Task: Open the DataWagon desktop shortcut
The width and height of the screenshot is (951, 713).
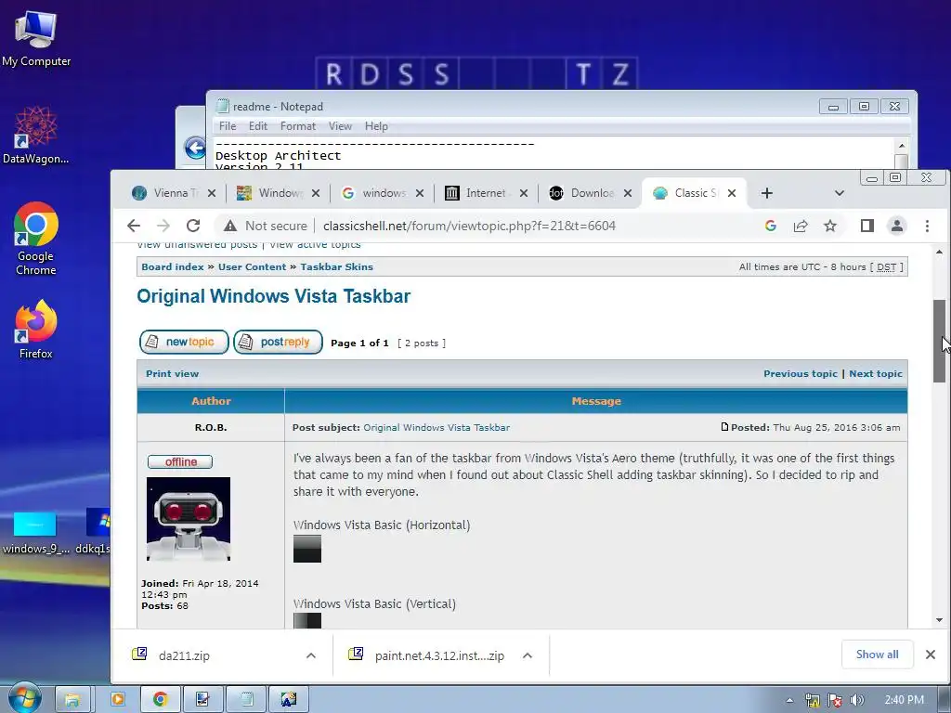Action: click(x=36, y=135)
